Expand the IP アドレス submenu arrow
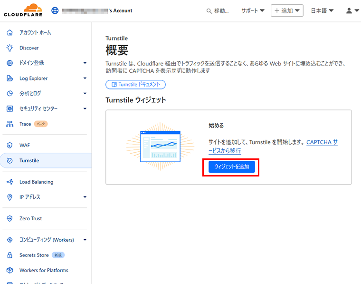The width and height of the screenshot is (361, 284). [85, 197]
